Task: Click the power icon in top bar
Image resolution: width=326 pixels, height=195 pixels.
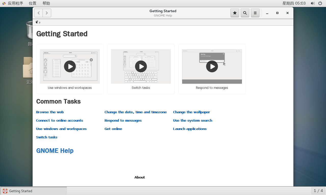Action: (x=320, y=3)
